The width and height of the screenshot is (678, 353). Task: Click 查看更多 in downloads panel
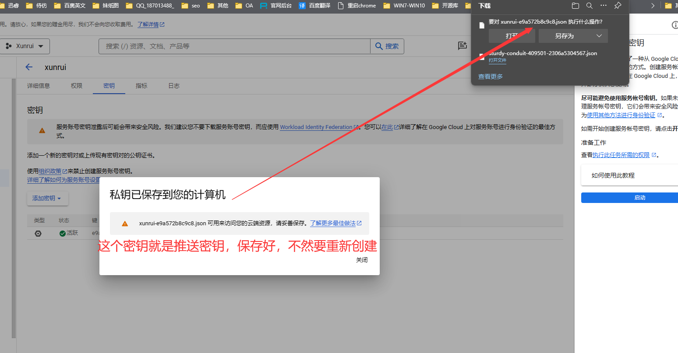491,77
